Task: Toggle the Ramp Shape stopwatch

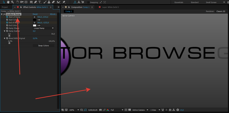Action: click(x=7, y=28)
